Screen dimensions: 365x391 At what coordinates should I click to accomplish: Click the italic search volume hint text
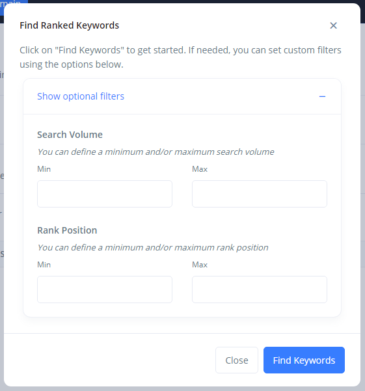[x=155, y=152]
